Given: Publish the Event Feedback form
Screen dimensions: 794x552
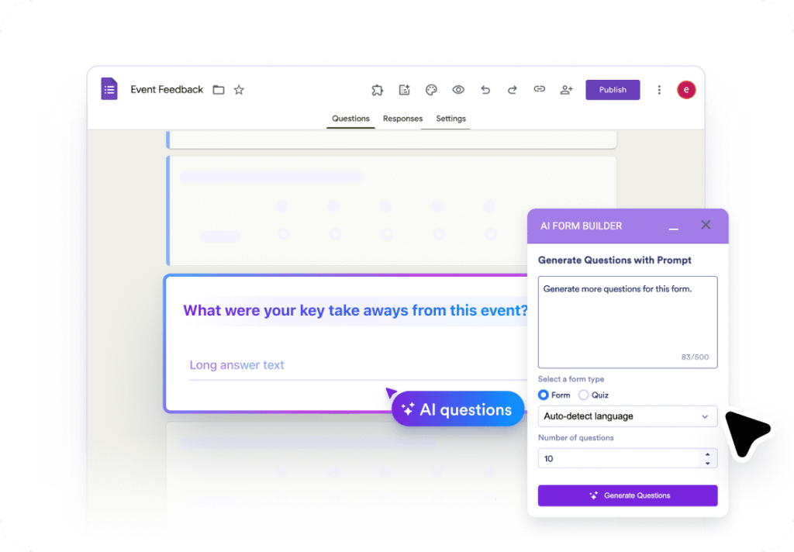Looking at the screenshot, I should [613, 89].
